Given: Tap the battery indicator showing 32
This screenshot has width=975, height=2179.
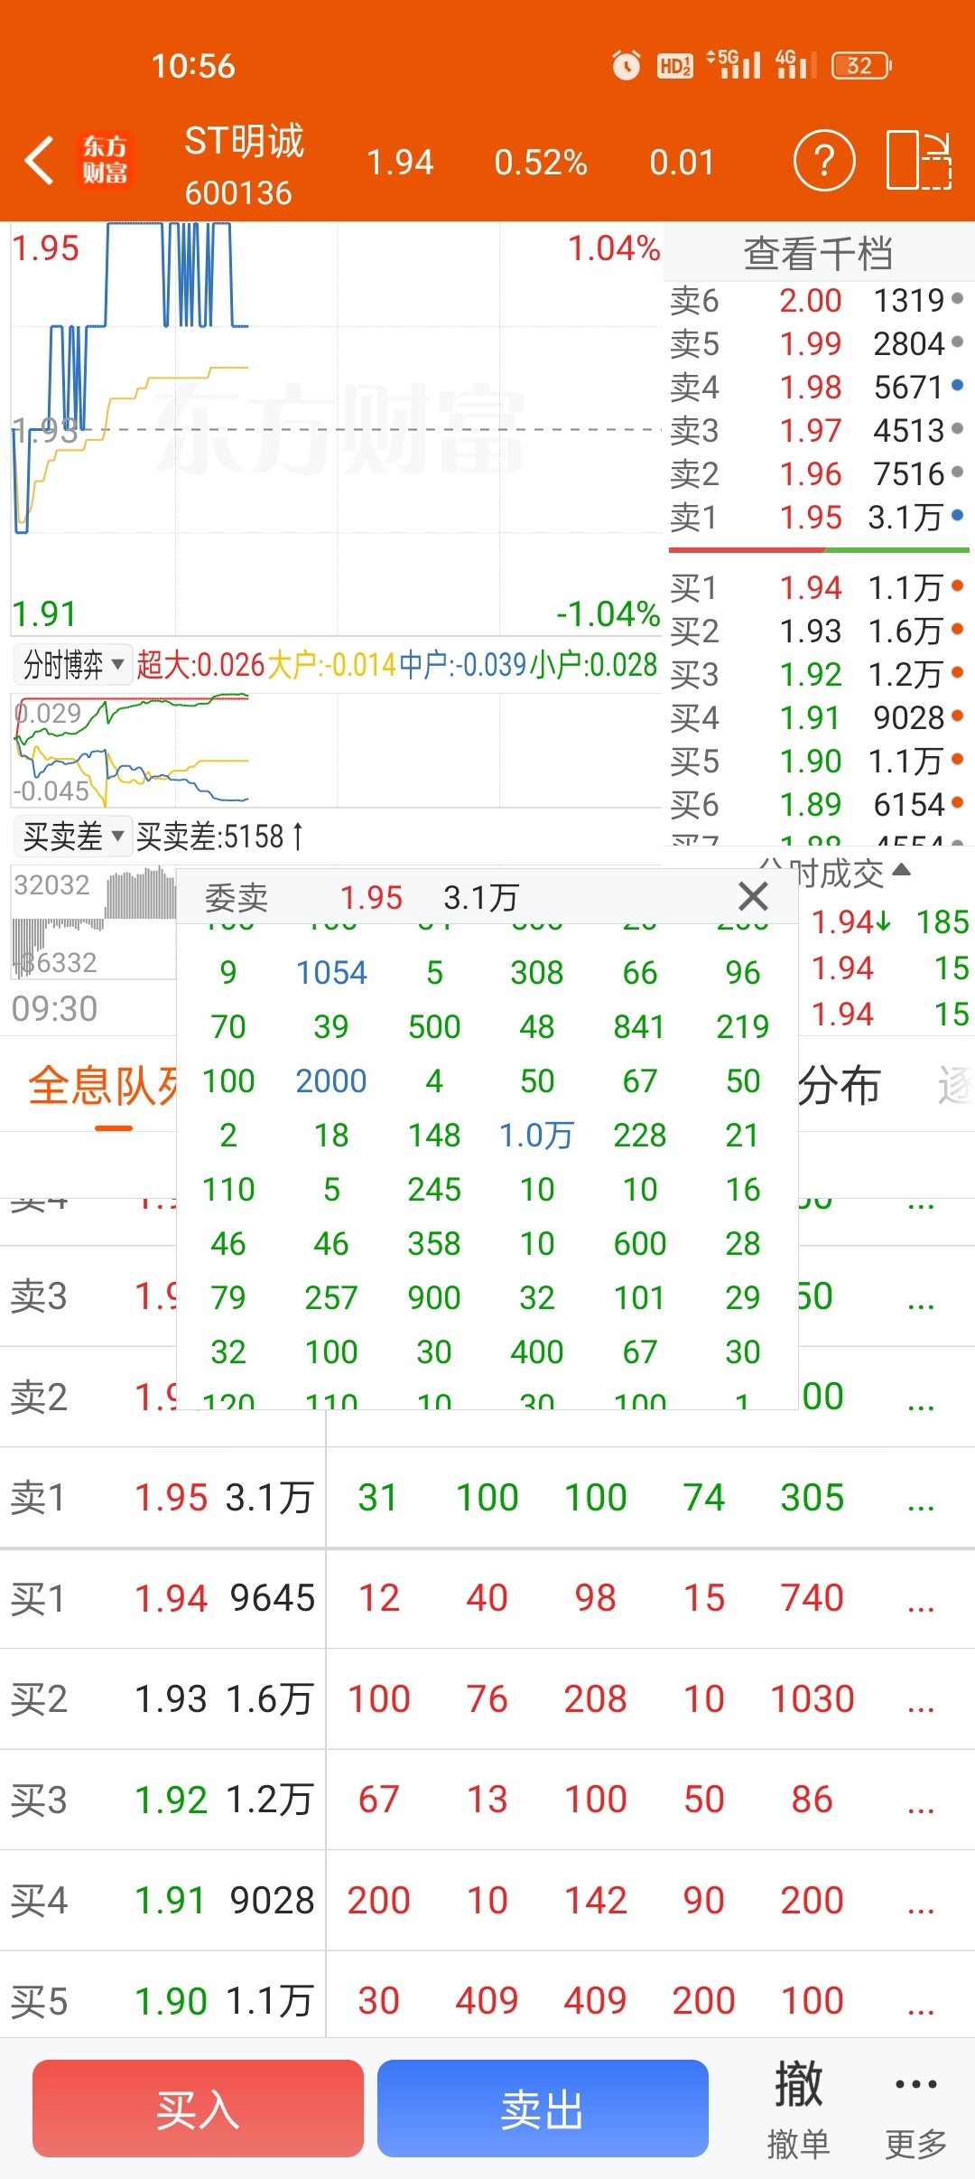Looking at the screenshot, I should [861, 65].
